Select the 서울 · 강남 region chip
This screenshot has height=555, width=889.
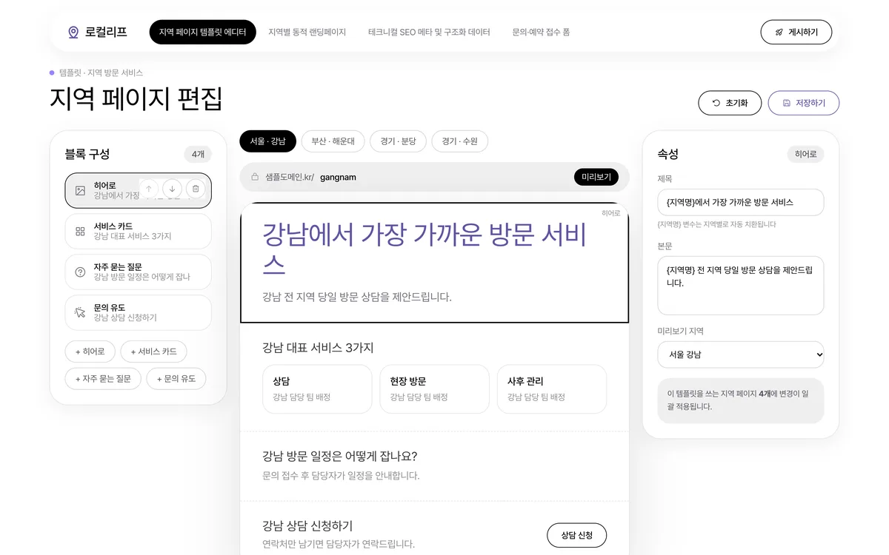click(267, 141)
